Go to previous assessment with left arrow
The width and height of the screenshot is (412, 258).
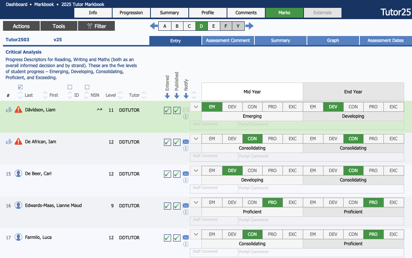(x=154, y=26)
